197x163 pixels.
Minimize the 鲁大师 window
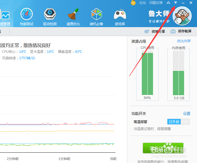pos(183,3)
